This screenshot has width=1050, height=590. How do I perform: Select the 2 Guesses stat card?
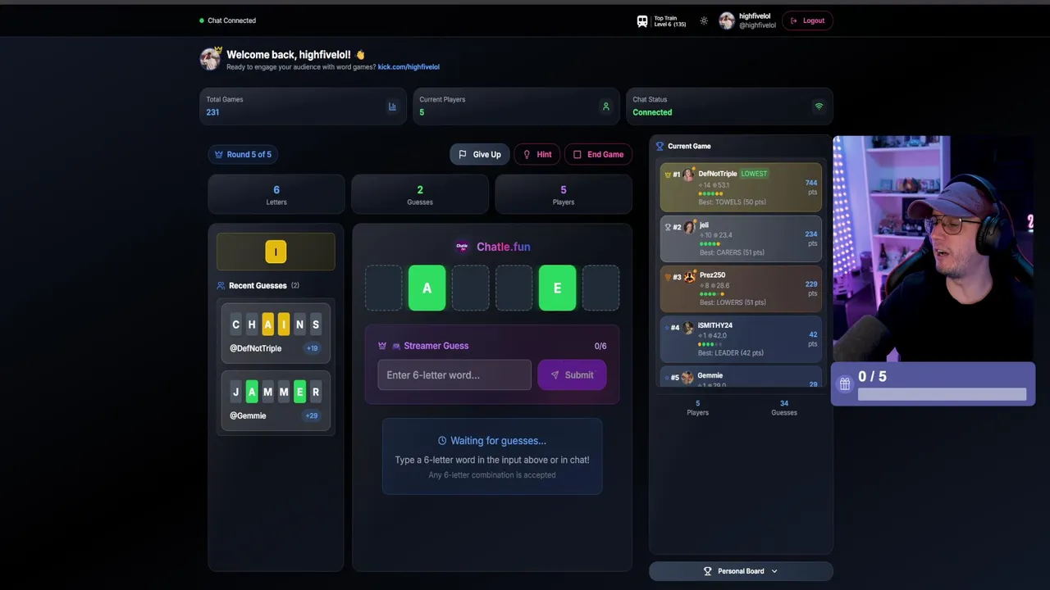pyautogui.click(x=420, y=194)
